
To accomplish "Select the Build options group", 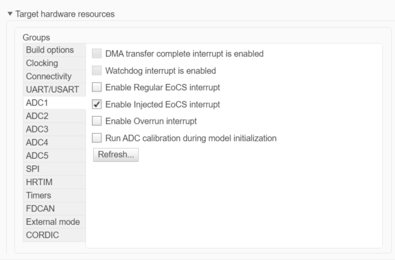I will [49, 50].
